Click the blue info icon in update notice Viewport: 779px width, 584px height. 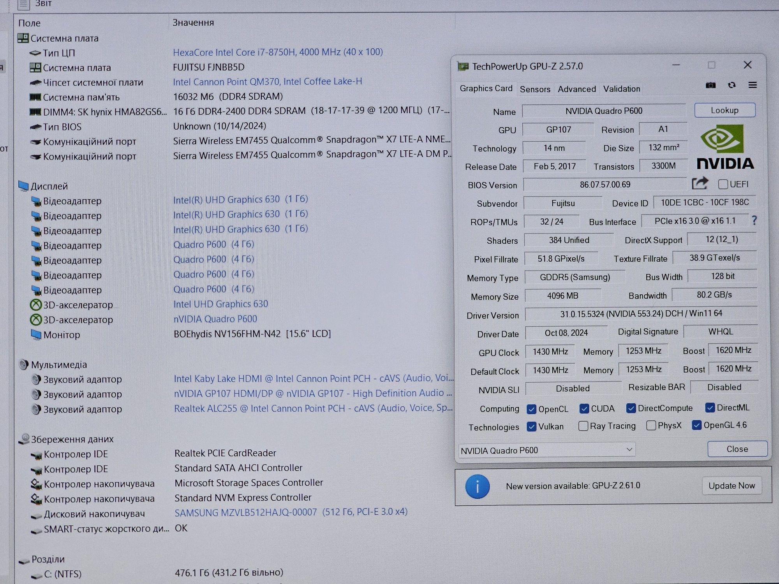pos(477,486)
